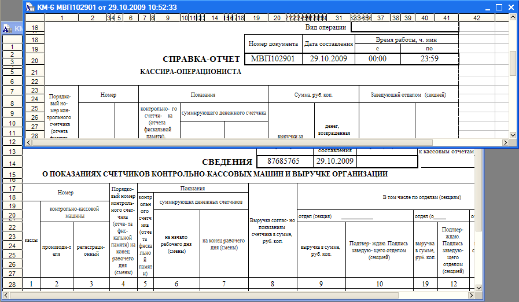Maximize the KM-6 document window
The width and height of the screenshot is (519, 302).
(499, 8)
